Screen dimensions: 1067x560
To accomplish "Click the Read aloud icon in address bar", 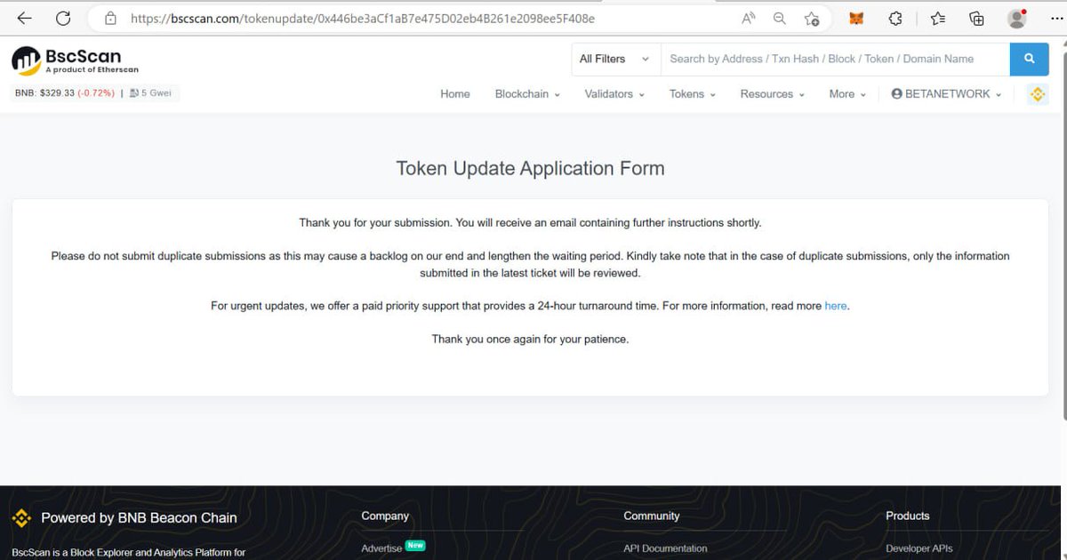I will 748,18.
